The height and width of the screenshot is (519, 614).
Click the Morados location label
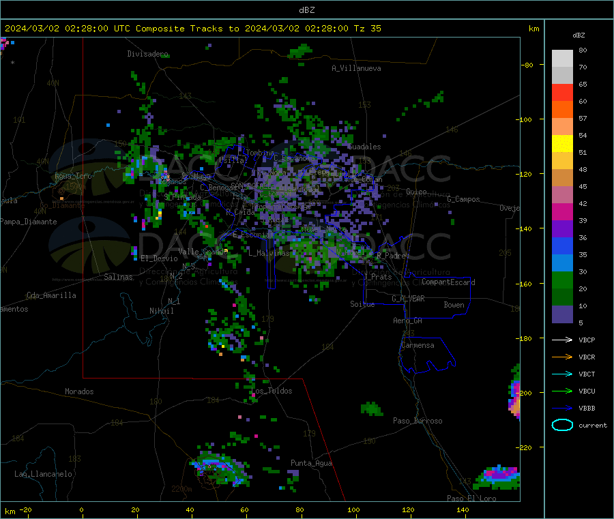point(79,391)
